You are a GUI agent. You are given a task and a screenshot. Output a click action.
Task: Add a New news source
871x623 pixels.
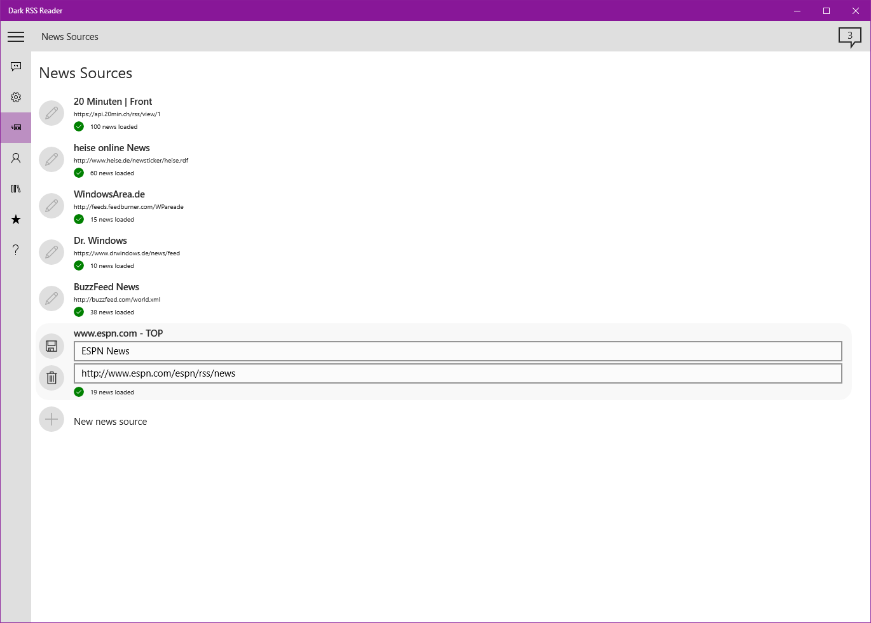(51, 419)
